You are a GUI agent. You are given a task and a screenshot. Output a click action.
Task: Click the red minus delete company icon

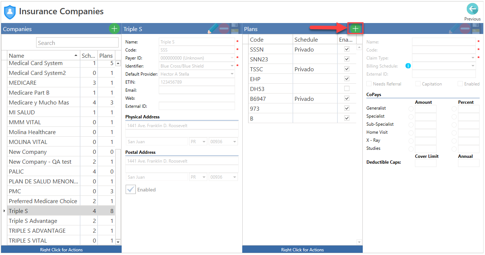point(224,28)
